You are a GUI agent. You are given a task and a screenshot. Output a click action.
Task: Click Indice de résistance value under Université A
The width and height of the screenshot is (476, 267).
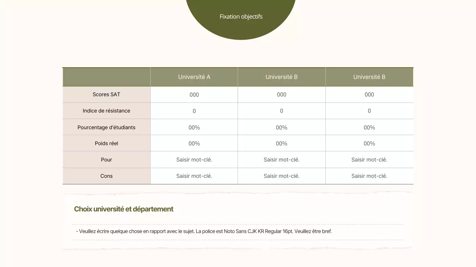click(x=194, y=111)
